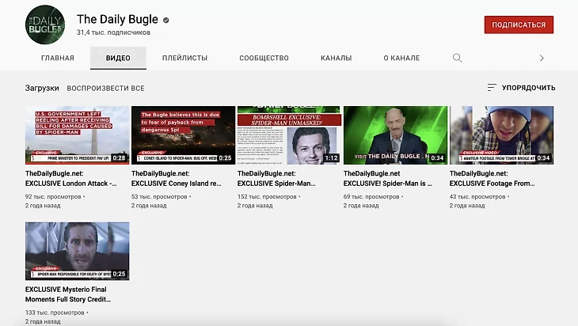Viewport: 578px width, 326px height.
Task: Open the Coney Island video thumbnail
Action: coord(183,135)
